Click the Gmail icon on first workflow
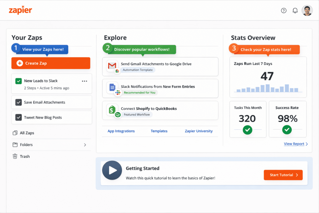319x213 pixels. coord(112,65)
